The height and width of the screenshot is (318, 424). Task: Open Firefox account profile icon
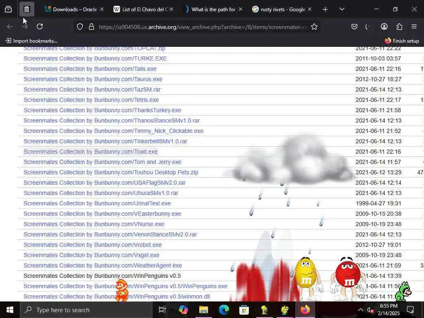pos(384,26)
